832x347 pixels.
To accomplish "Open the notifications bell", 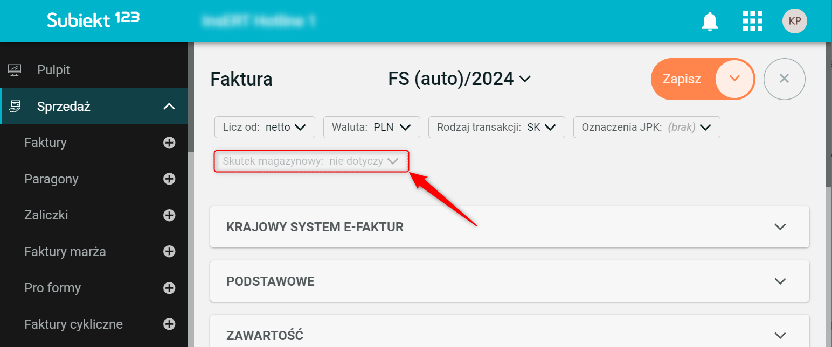I will click(x=710, y=22).
